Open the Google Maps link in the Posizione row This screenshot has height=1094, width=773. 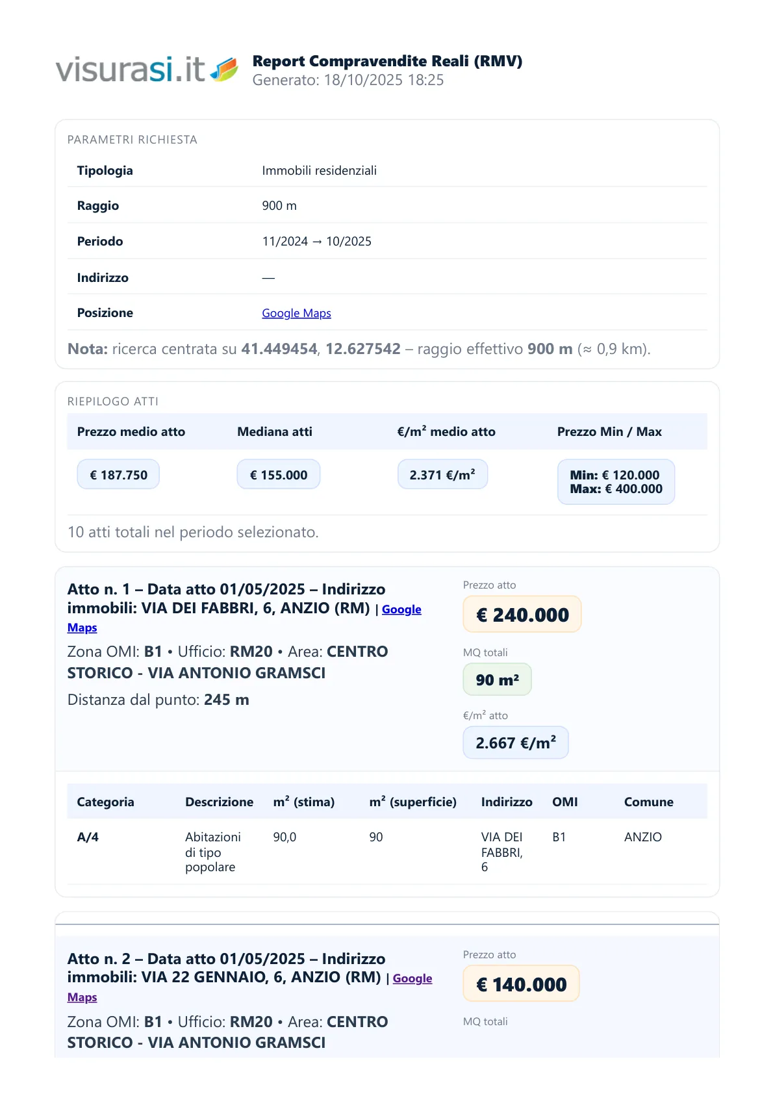(x=296, y=313)
